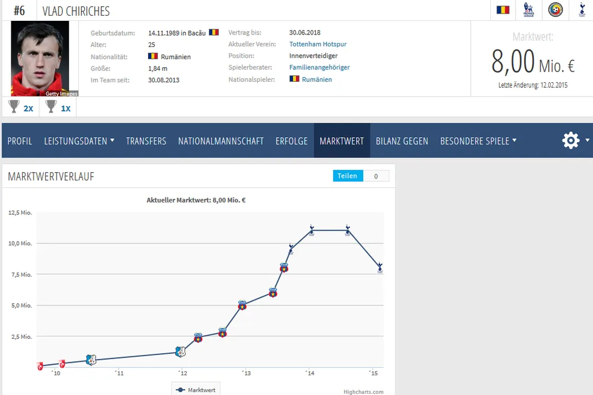Open the Tottenham Hotspur crest in the header
The height and width of the screenshot is (395, 593).
582,10
